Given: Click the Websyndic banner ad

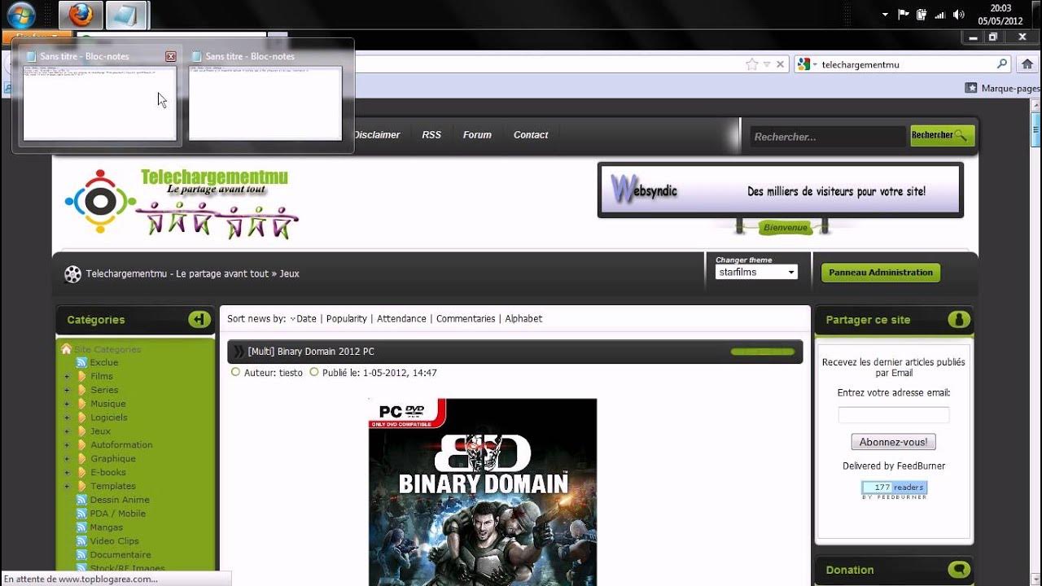Looking at the screenshot, I should click(780, 190).
